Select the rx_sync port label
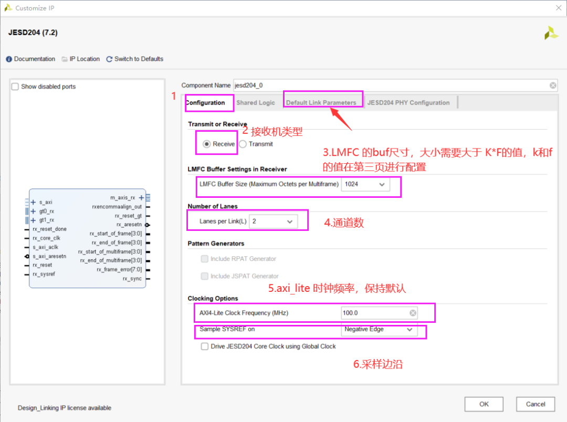Screen dimensions: 567x422 (132, 278)
